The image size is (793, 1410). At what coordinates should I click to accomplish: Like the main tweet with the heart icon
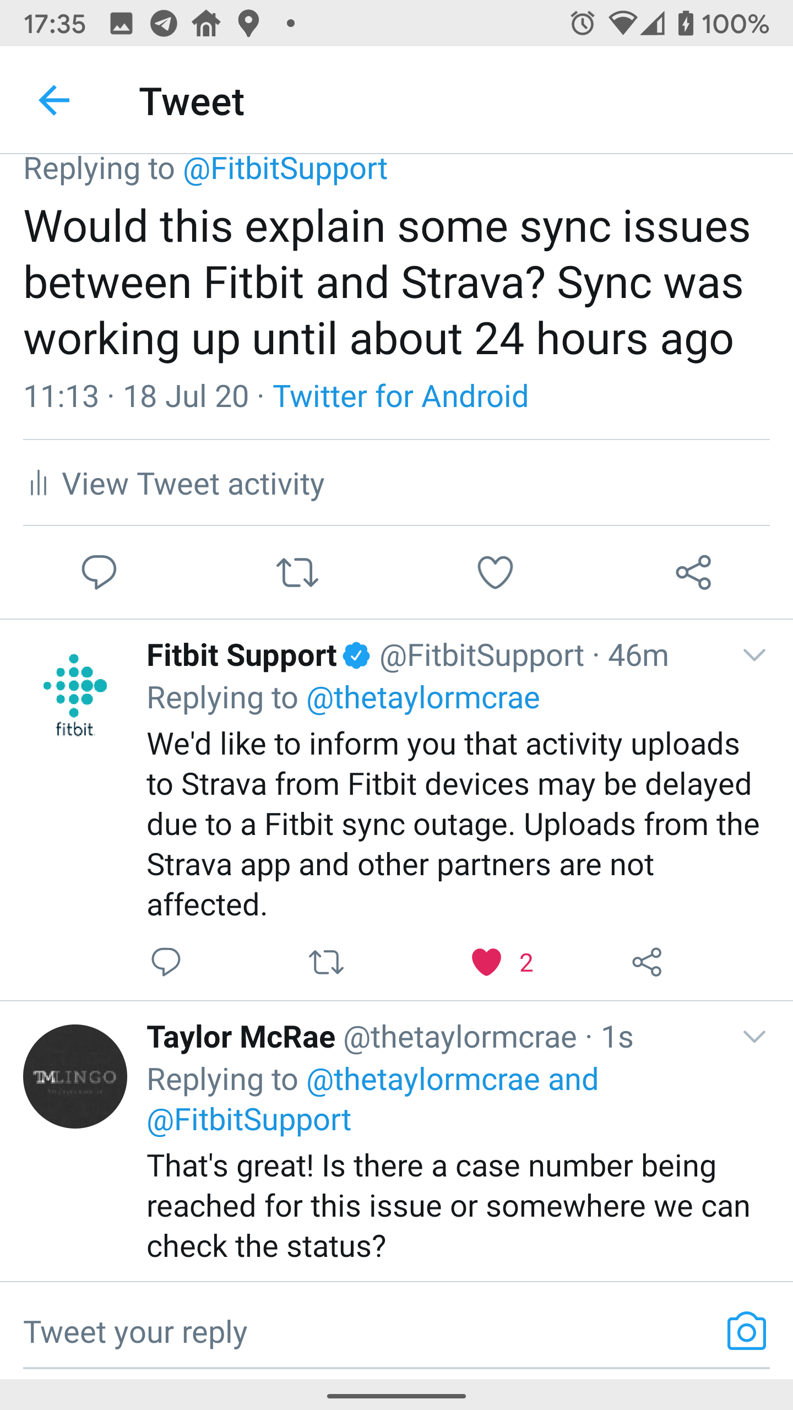point(495,572)
